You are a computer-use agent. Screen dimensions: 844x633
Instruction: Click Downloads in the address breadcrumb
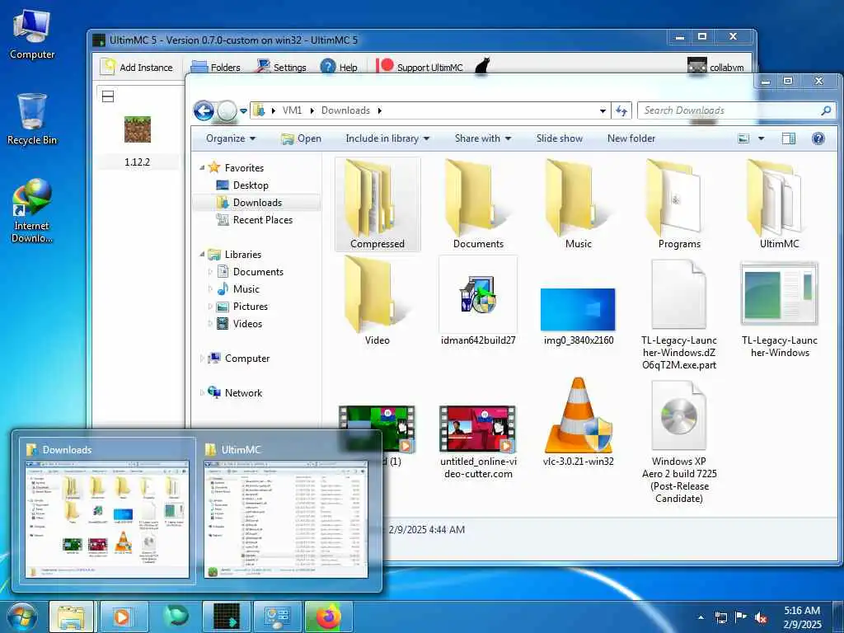(x=345, y=110)
